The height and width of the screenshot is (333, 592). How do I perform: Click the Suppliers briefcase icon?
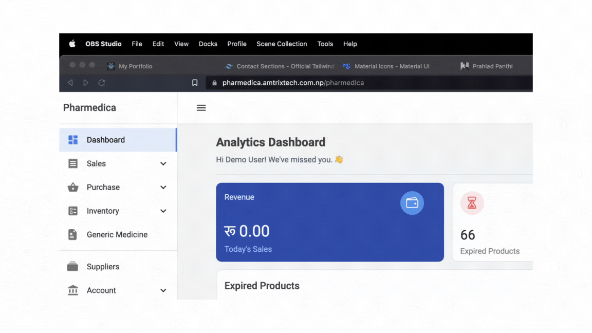[x=73, y=267]
